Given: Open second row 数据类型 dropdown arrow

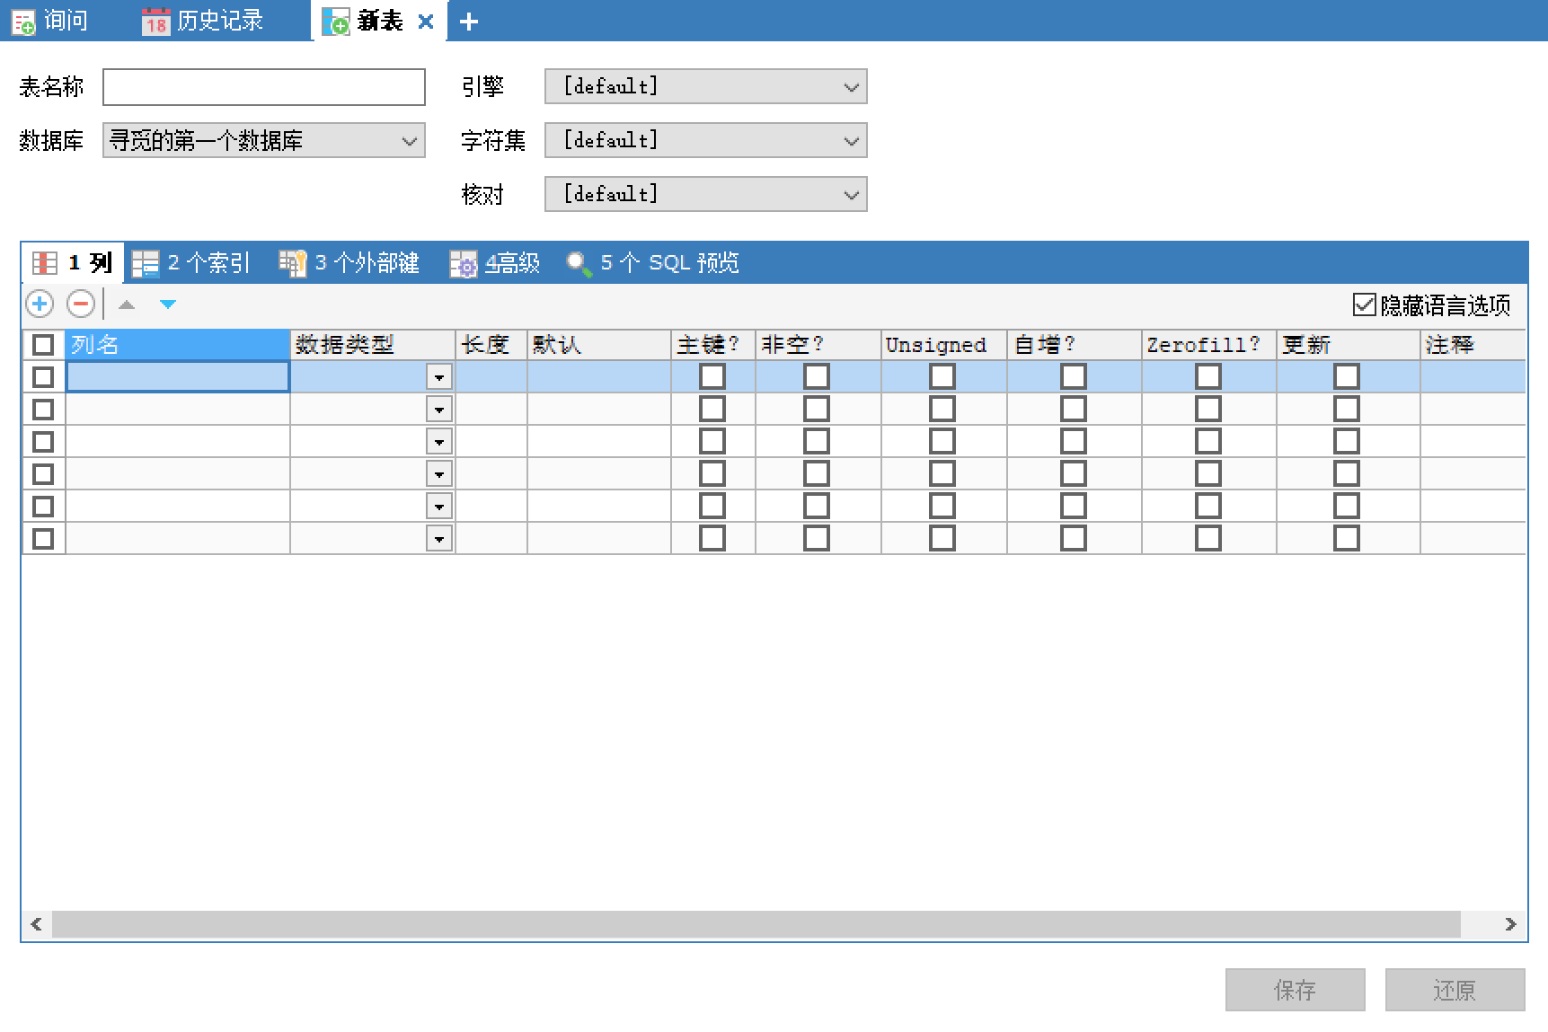Looking at the screenshot, I should click(439, 410).
